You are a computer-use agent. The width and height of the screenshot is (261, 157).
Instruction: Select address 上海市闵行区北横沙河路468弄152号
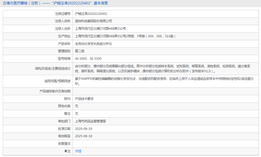click(100, 29)
